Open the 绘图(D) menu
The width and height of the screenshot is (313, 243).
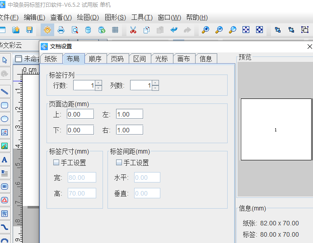tap(88, 18)
